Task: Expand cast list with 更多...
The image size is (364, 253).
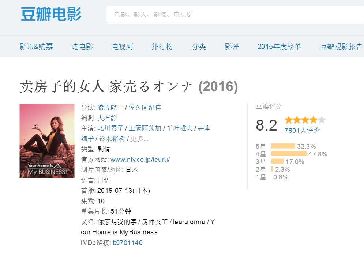Action: [x=139, y=139]
